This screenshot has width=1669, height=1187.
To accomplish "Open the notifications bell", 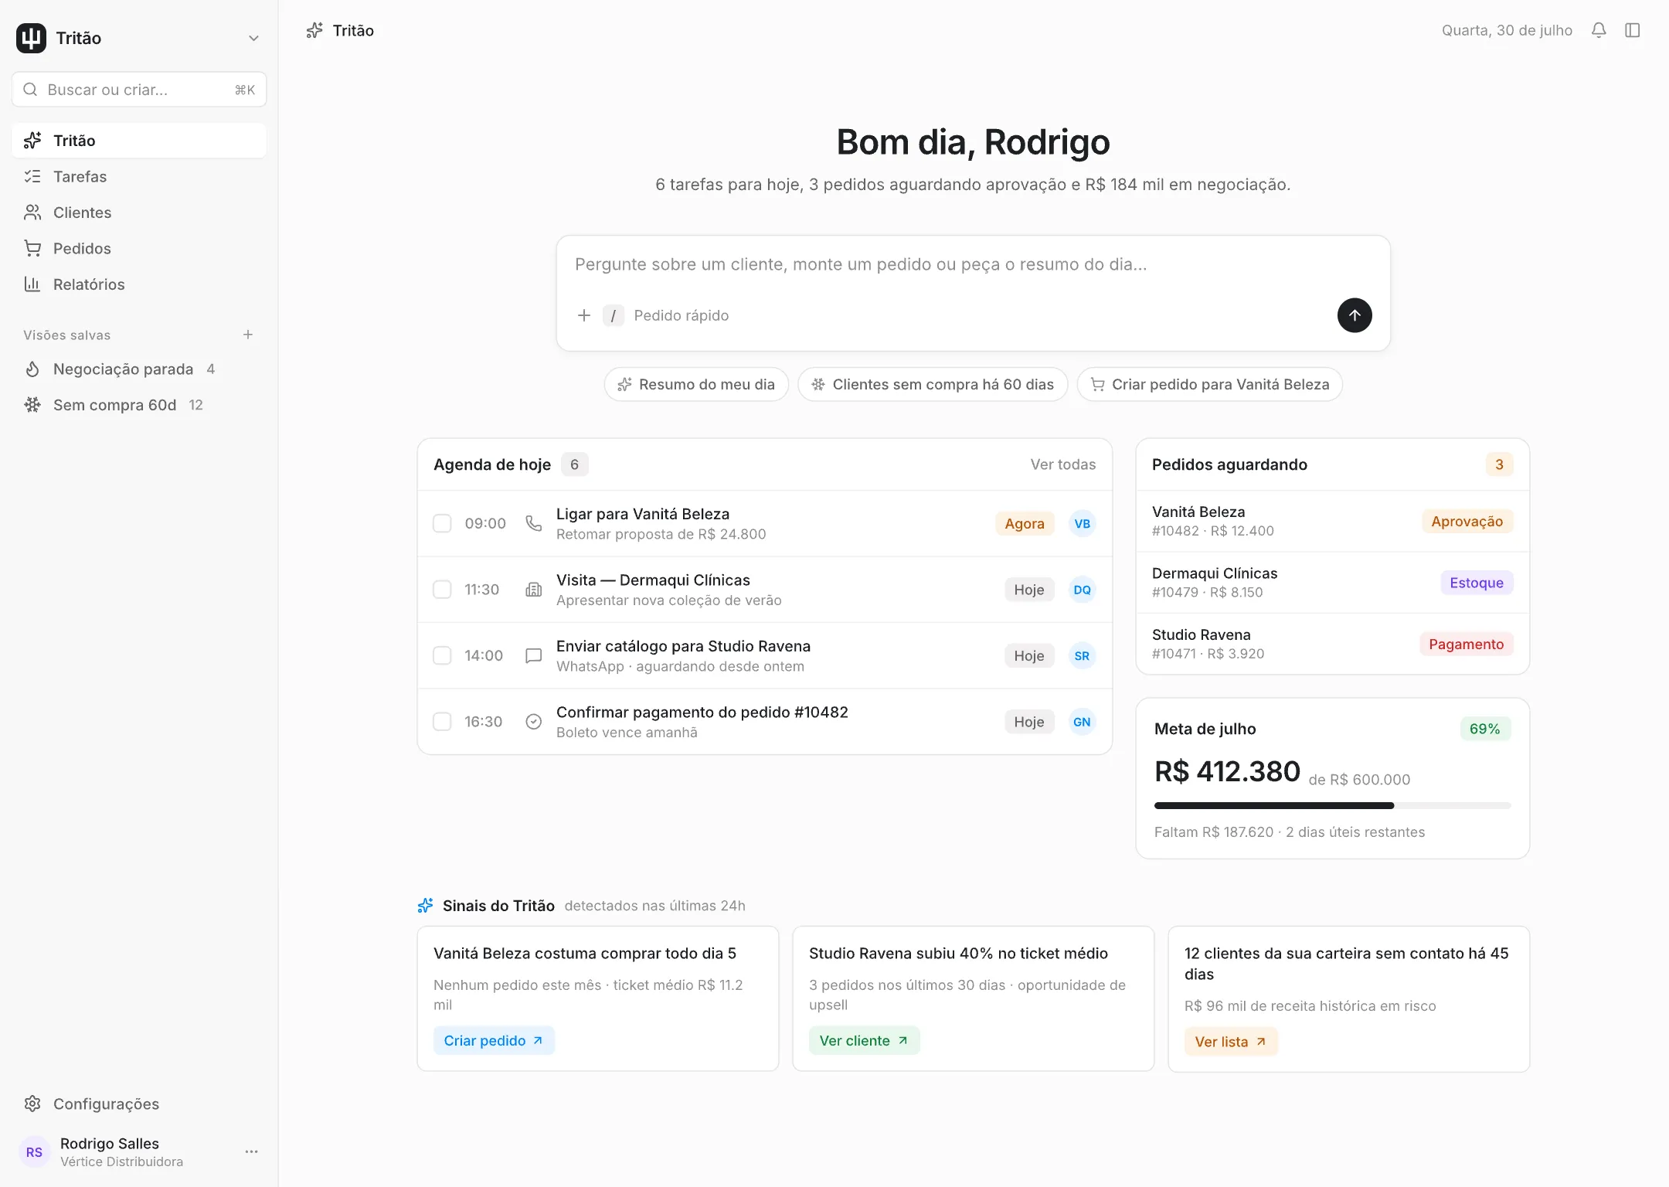I will click(1599, 30).
